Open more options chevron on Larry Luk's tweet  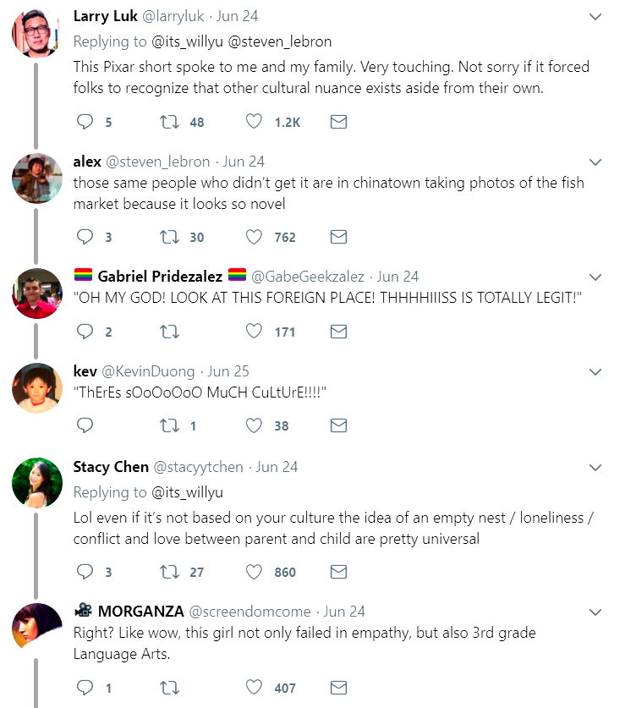(x=595, y=17)
